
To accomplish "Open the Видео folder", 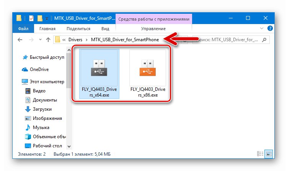I will point(35,91).
